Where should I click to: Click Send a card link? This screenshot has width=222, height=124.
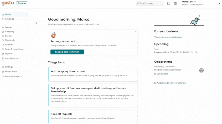162,74
